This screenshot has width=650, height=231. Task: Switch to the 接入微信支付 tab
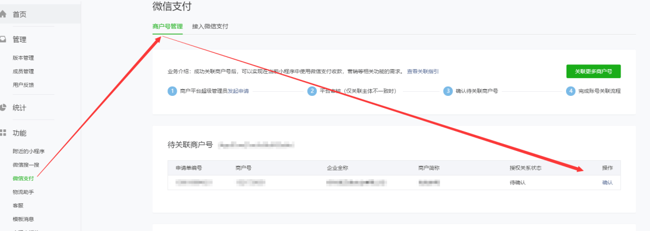(210, 26)
